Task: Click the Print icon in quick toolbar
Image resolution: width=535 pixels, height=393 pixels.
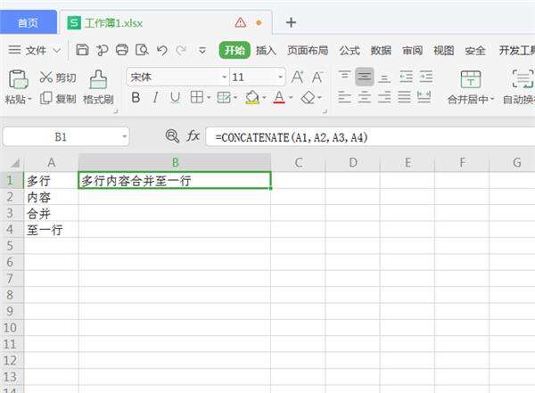Action: [122, 50]
